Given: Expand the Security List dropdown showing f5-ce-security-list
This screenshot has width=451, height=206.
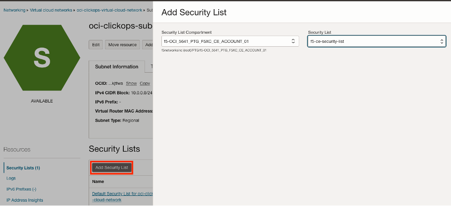Looking at the screenshot, I should point(376,41).
